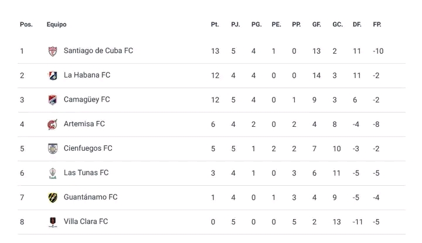Viewport: 422px width, 243px height.
Task: Click the Pos. column header
Action: (x=26, y=25)
